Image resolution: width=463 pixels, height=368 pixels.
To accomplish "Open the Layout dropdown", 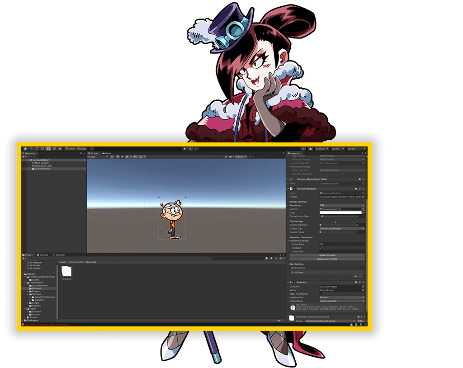I will [356, 149].
